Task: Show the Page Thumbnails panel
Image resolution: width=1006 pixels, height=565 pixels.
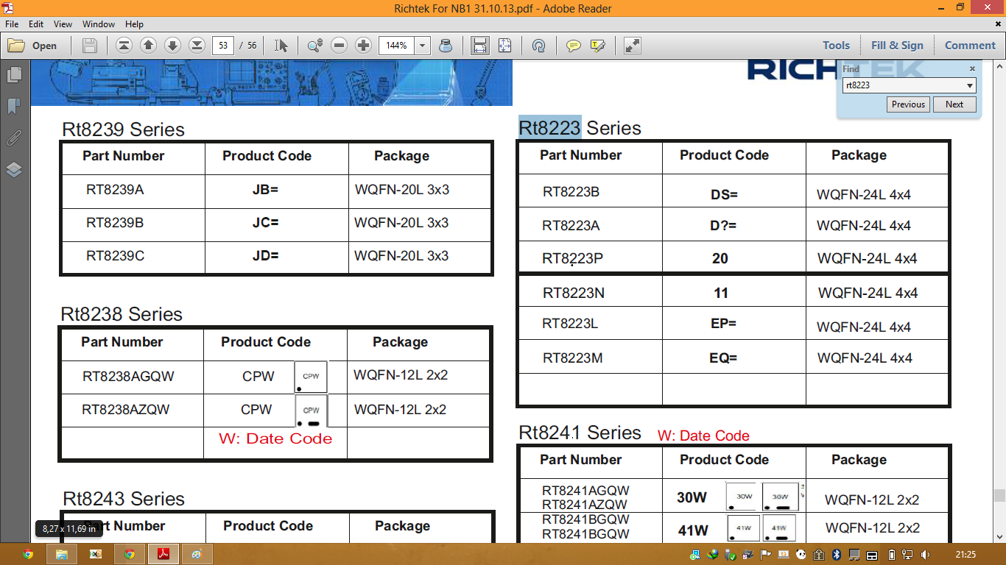Action: [14, 75]
